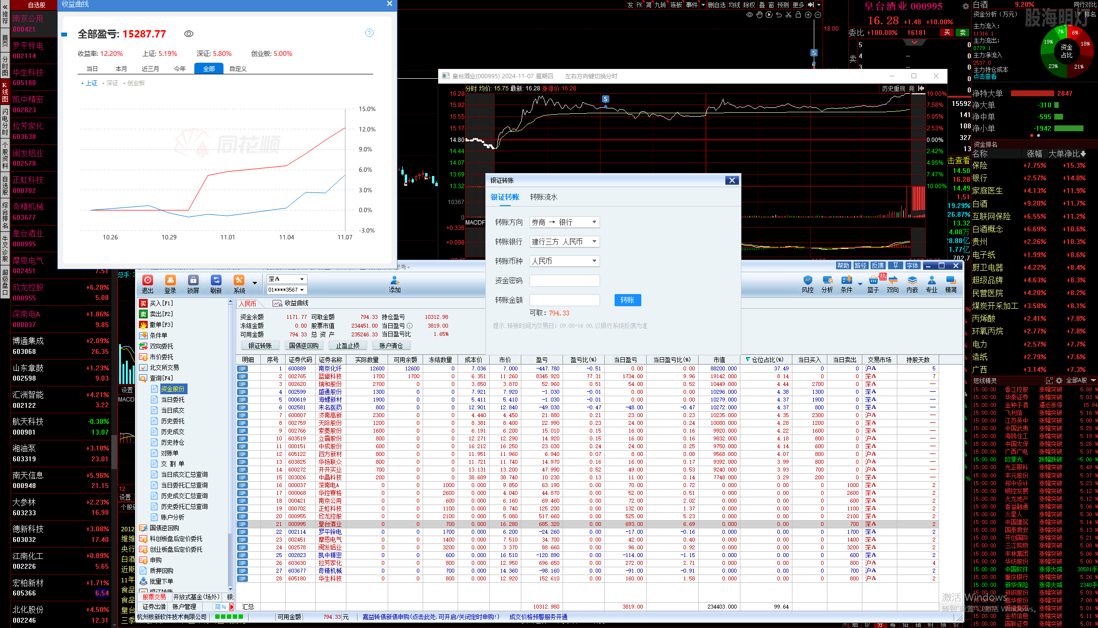Screen dimensions: 1098x628
Task: Open 转账银行 dropdown 建行三方
Action: click(565, 242)
